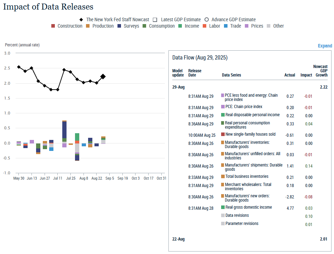Screen dimensions: 334x254
Task: Click the Labor legend color square
Action: (205, 26)
